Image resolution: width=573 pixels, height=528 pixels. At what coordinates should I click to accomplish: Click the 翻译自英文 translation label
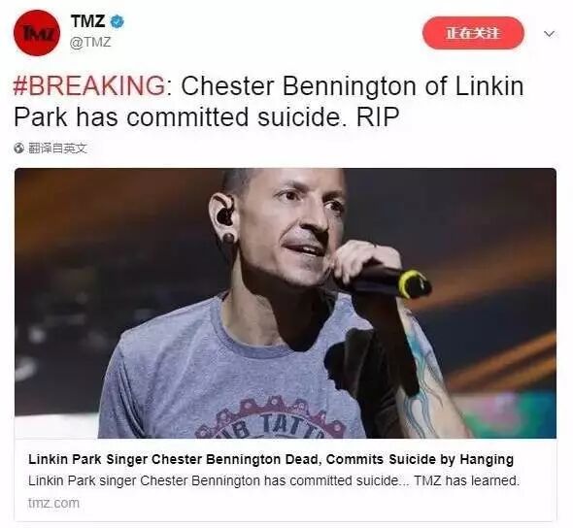(x=57, y=148)
